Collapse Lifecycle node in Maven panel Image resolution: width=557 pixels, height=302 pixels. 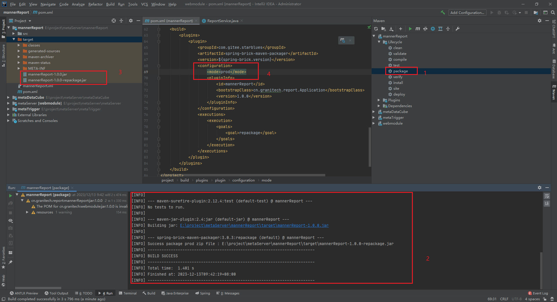(379, 42)
